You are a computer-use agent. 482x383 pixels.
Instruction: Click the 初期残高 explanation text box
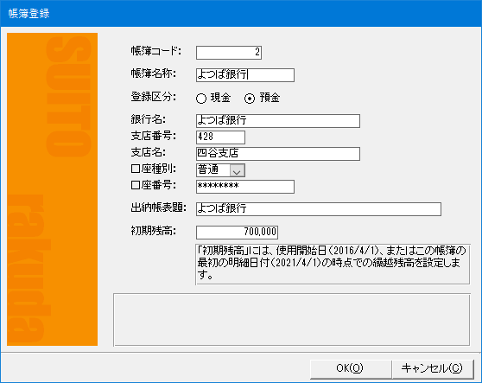pyautogui.click(x=333, y=265)
